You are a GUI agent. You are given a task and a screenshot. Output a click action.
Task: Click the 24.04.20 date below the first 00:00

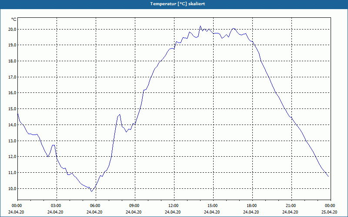[x=16, y=212]
